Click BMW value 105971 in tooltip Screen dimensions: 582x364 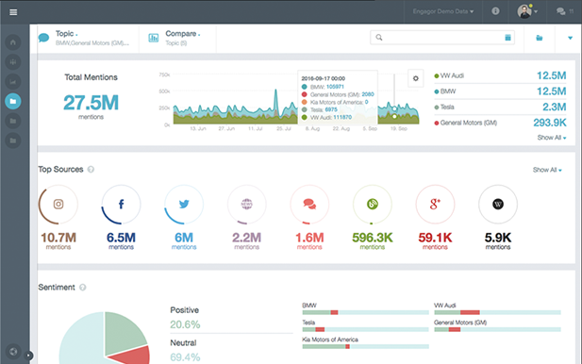point(335,87)
